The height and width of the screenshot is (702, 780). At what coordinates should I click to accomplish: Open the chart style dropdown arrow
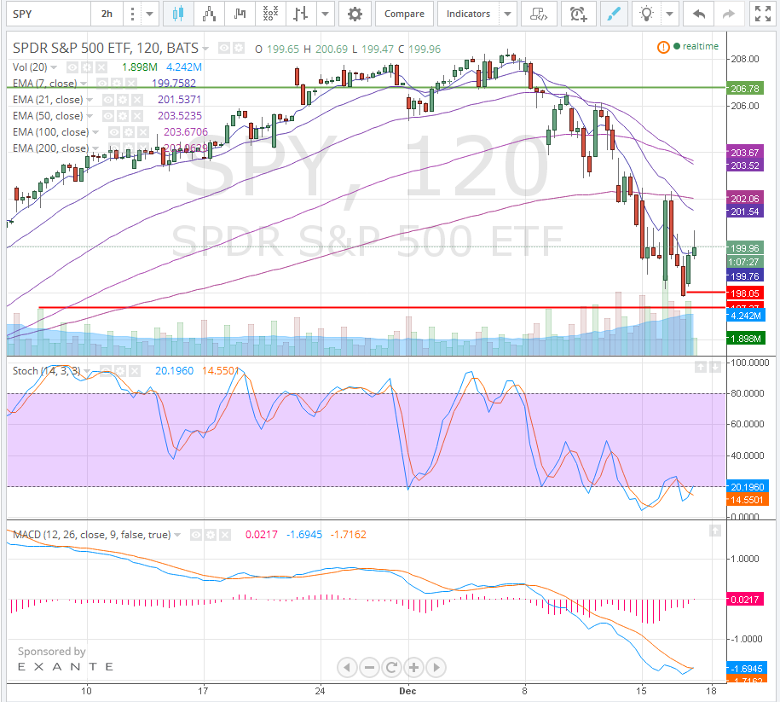[326, 14]
